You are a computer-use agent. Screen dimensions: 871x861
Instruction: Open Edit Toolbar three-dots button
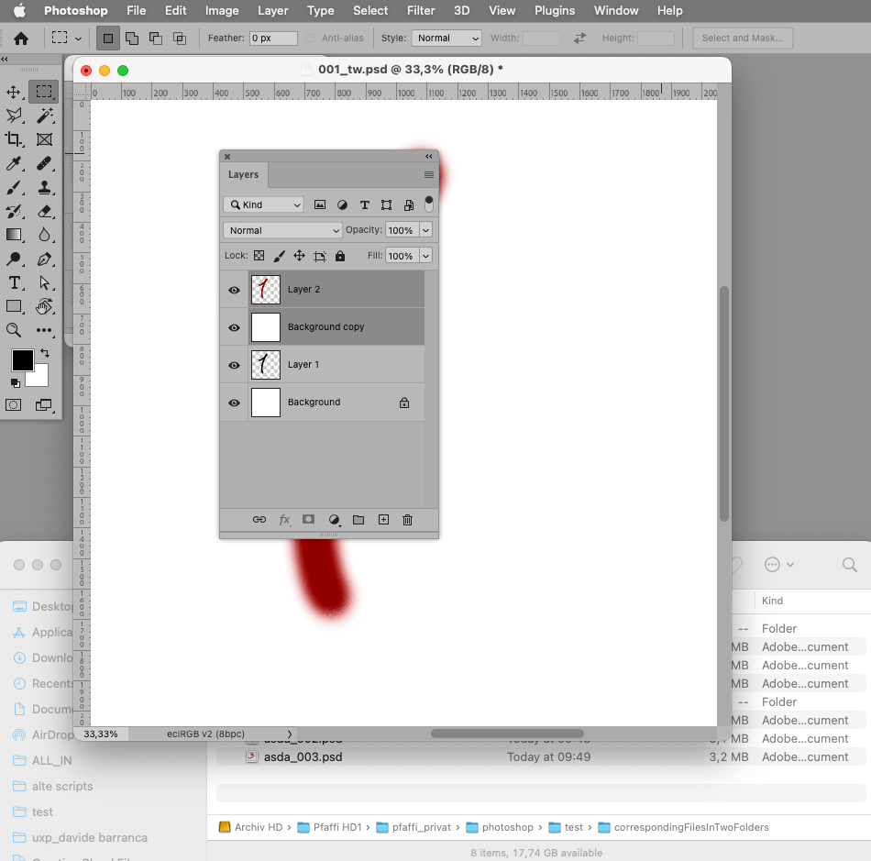coord(44,330)
